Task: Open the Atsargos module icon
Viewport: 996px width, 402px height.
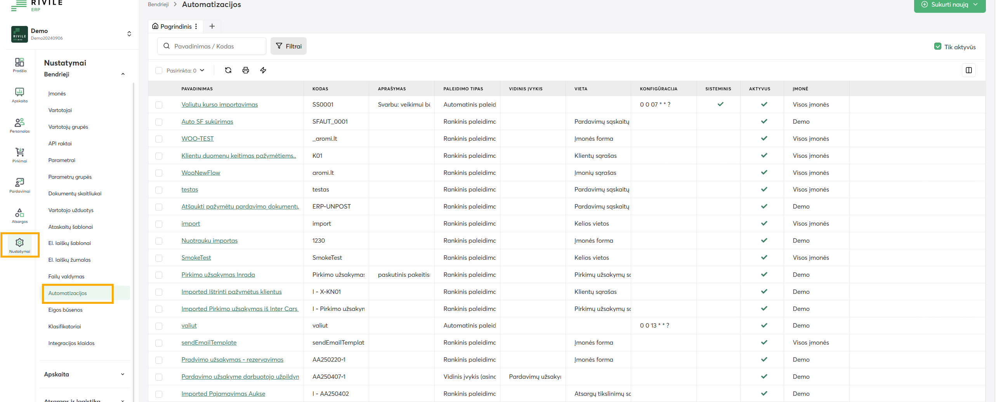Action: pyautogui.click(x=19, y=216)
